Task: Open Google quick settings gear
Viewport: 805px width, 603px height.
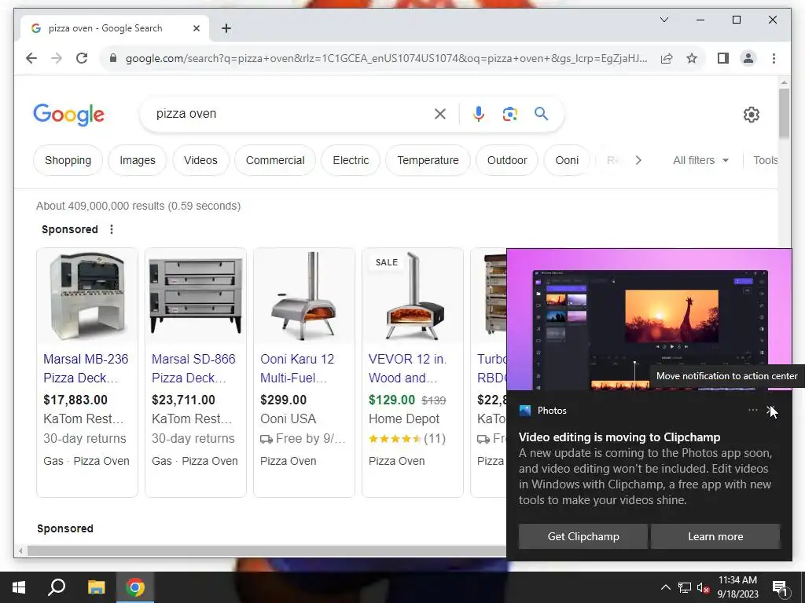Action: tap(751, 115)
